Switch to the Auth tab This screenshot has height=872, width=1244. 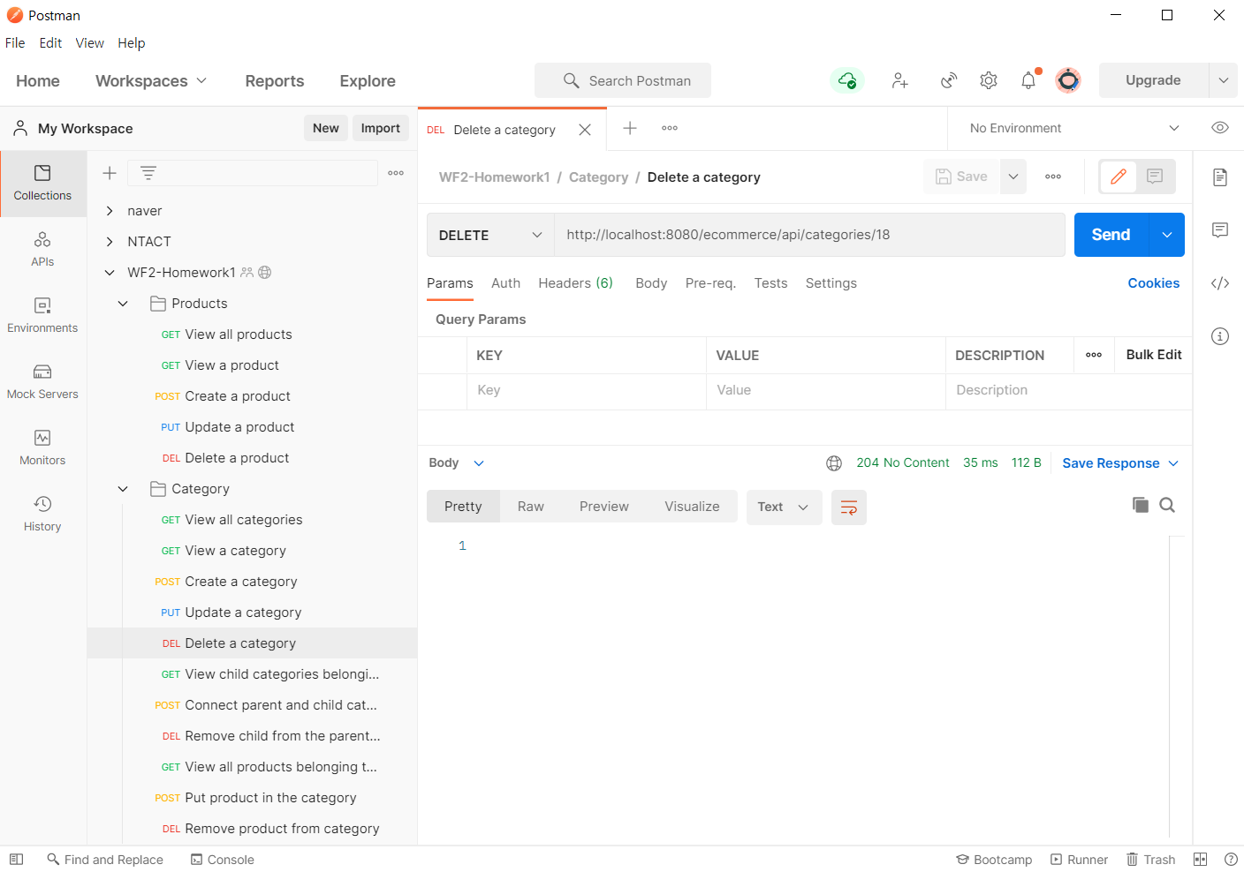[505, 283]
